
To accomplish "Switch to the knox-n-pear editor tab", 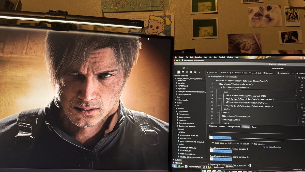I will [x=241, y=73].
